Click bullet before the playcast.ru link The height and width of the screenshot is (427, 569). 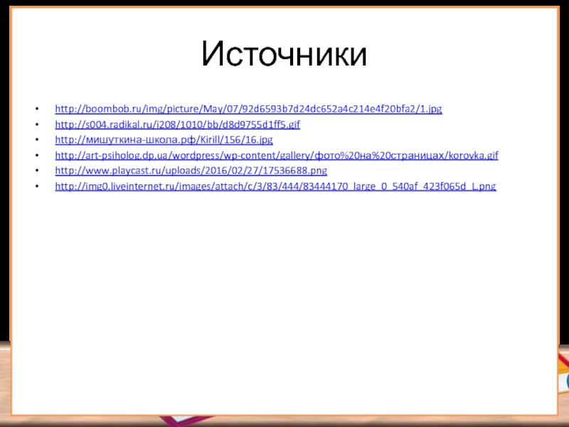[36, 172]
